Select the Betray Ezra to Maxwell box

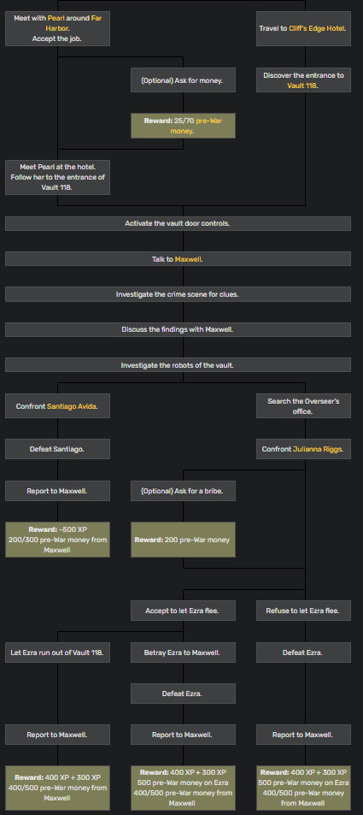183,653
